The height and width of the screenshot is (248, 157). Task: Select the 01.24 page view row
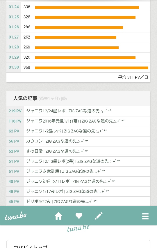click(x=78, y=7)
